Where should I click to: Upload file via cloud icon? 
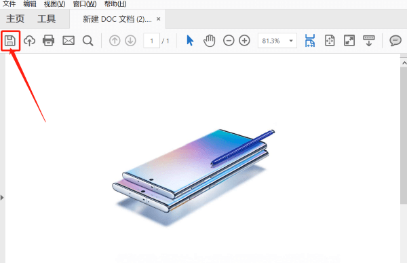click(29, 41)
